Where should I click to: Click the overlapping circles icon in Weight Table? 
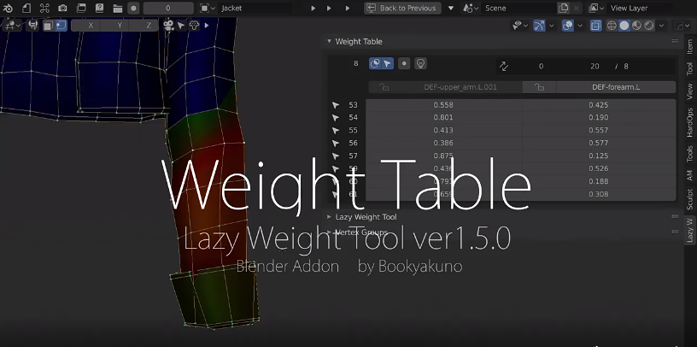point(375,63)
